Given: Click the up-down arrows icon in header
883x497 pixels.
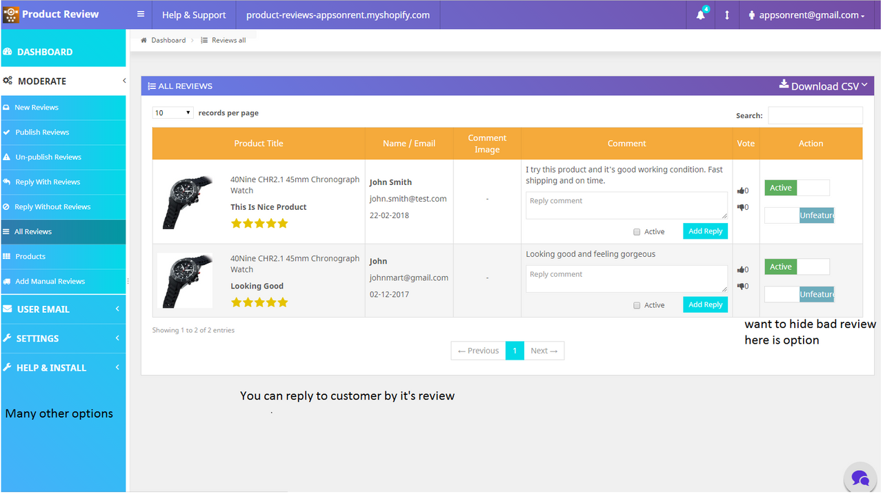Looking at the screenshot, I should point(726,15).
